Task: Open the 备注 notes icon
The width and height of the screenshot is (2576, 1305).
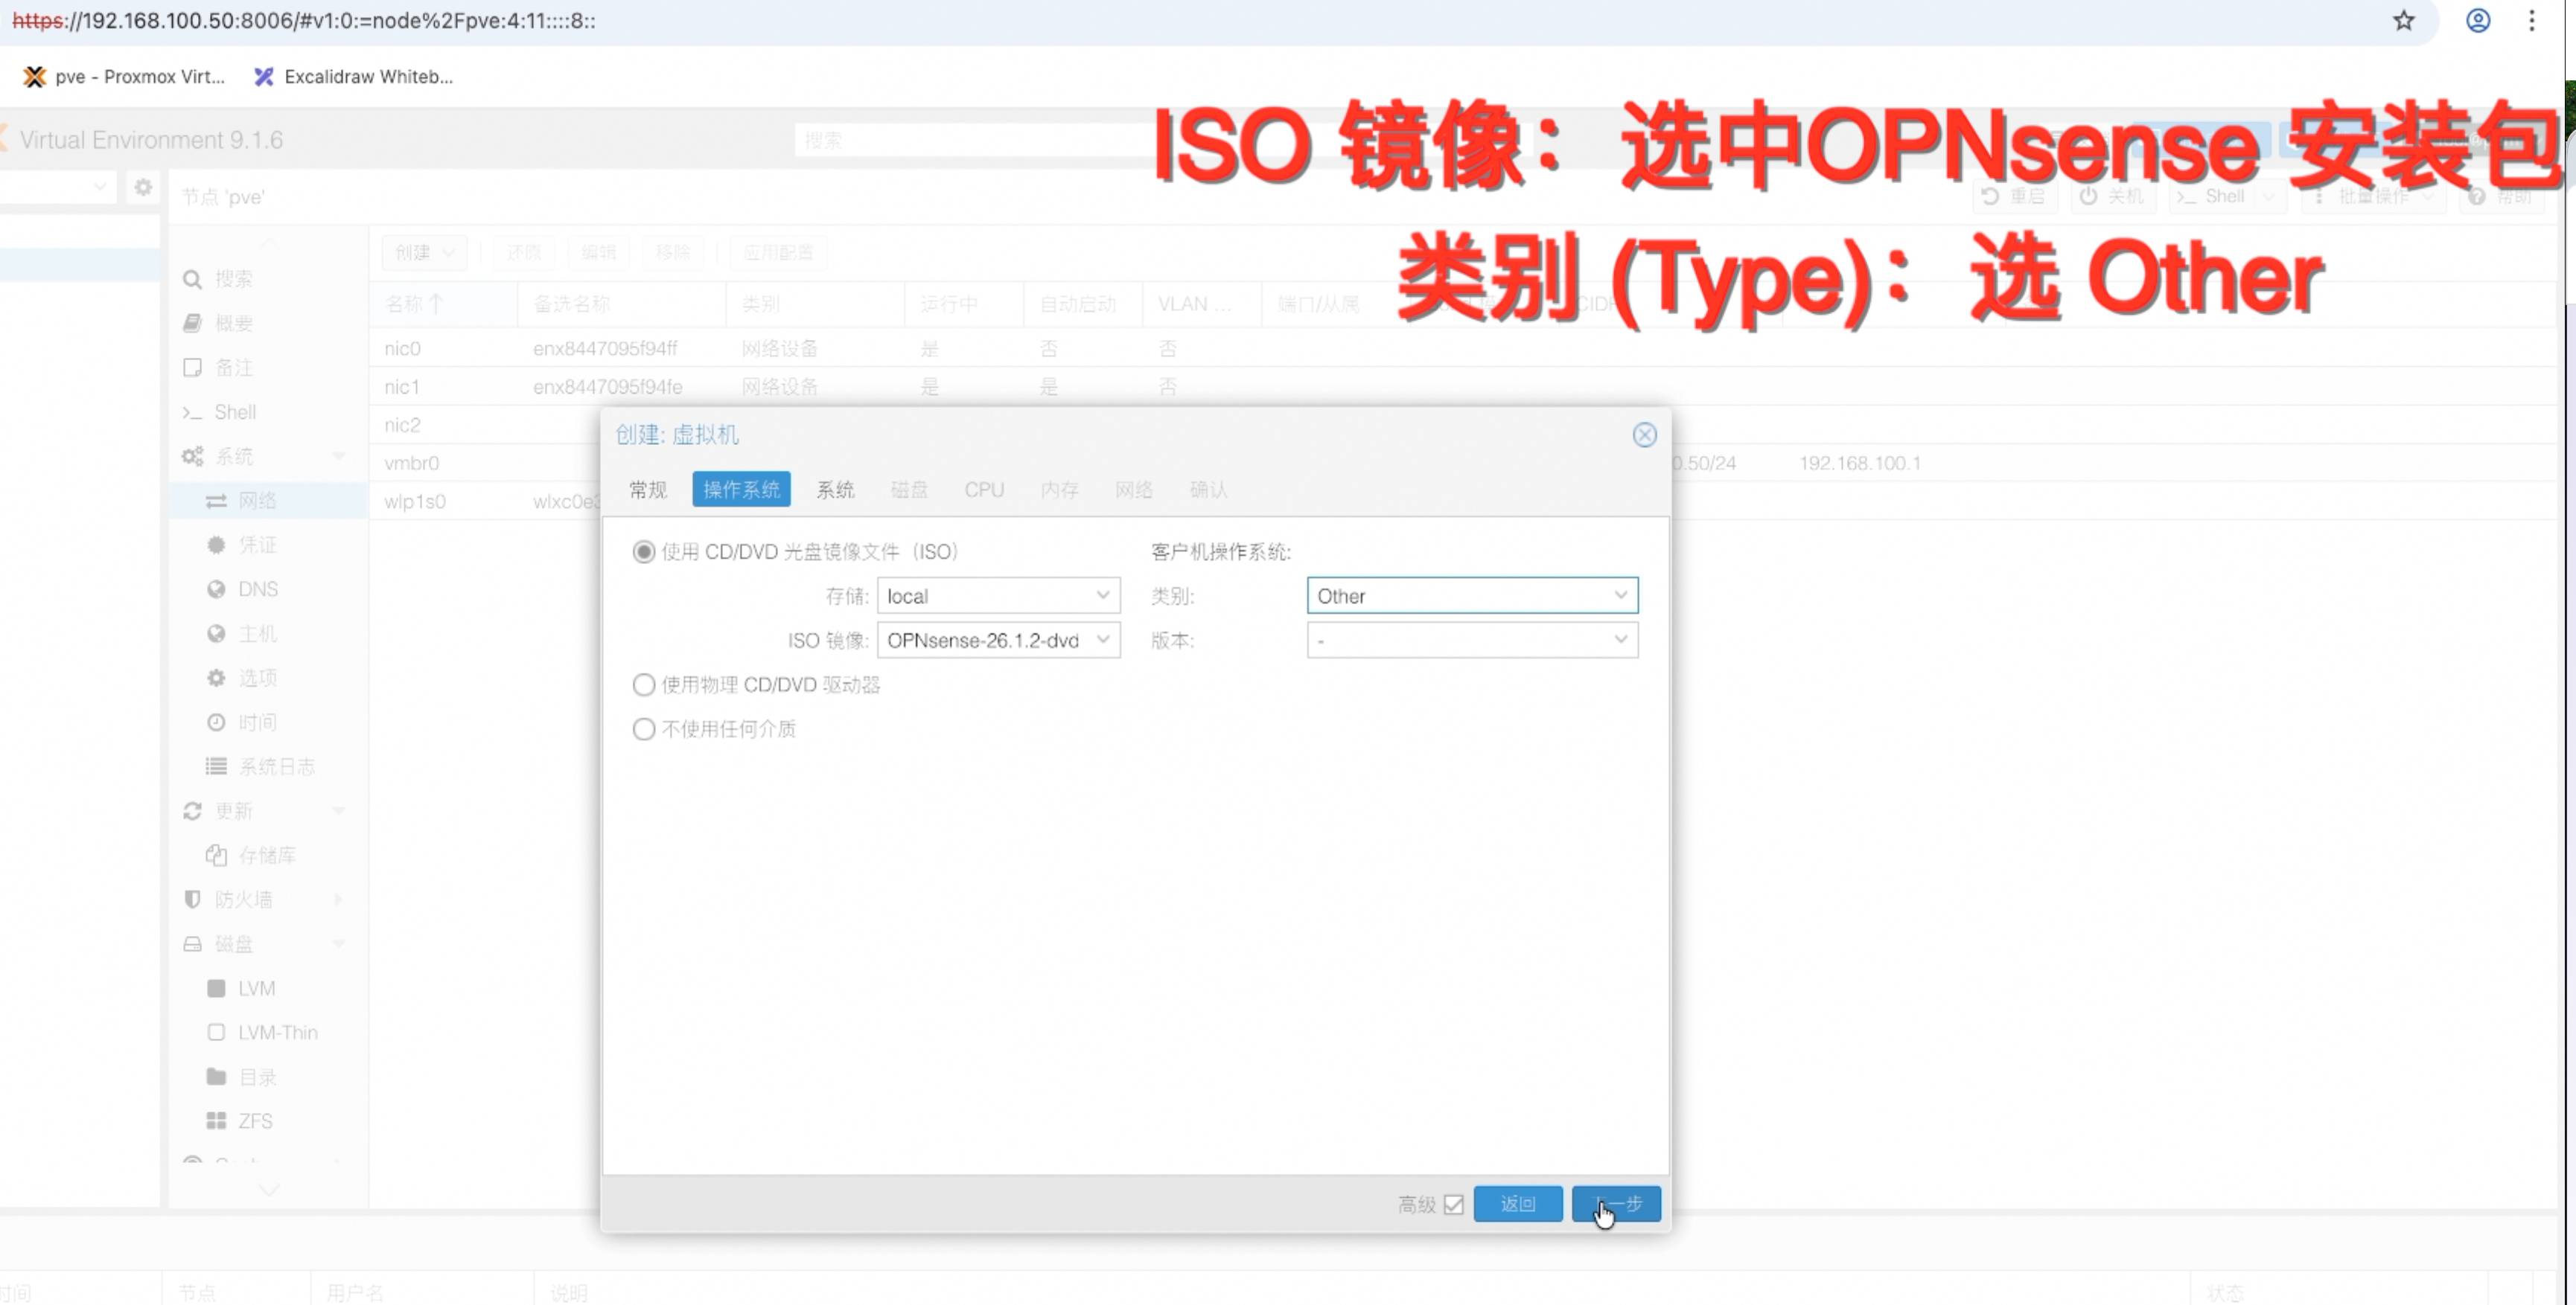Action: coord(192,368)
